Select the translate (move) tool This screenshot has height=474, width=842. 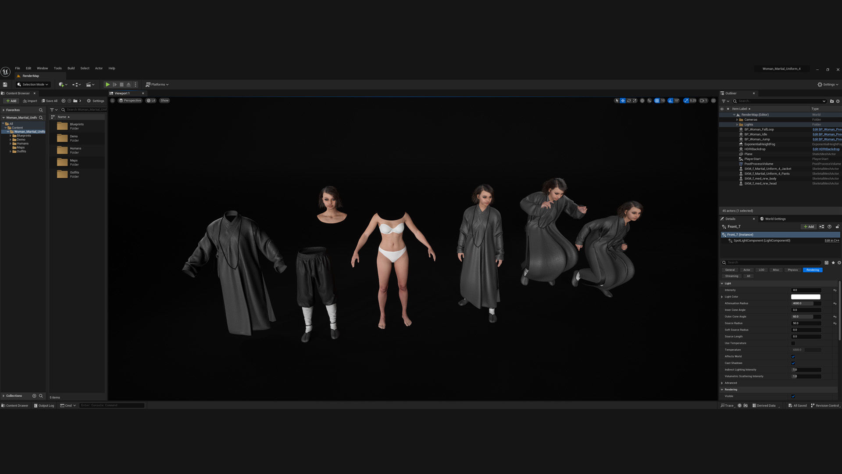(623, 101)
